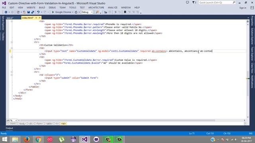
Task: Open the Server Explorer side panel
Action: pyautogui.click(x=3, y=23)
